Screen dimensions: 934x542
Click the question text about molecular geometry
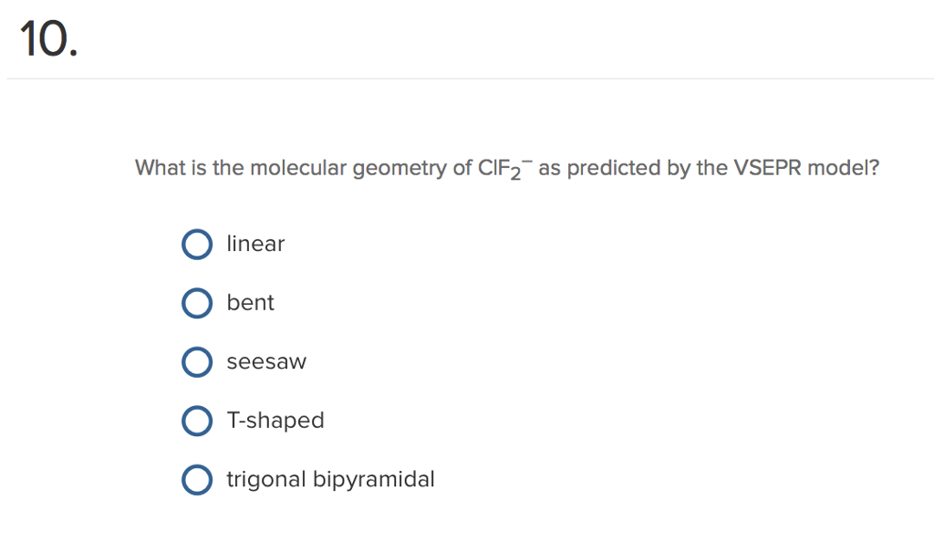pos(507,167)
